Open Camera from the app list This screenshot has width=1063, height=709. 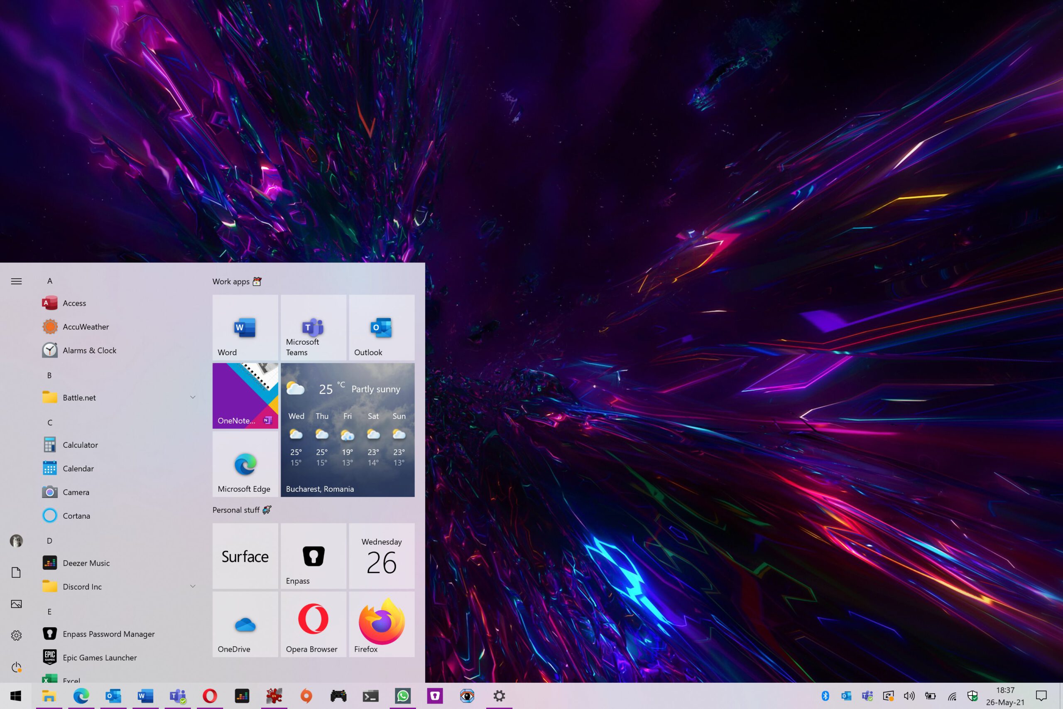(x=120, y=492)
